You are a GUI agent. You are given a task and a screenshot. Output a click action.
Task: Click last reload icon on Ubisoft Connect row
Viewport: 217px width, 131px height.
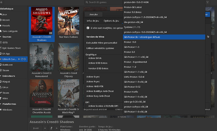click(x=25, y=59)
